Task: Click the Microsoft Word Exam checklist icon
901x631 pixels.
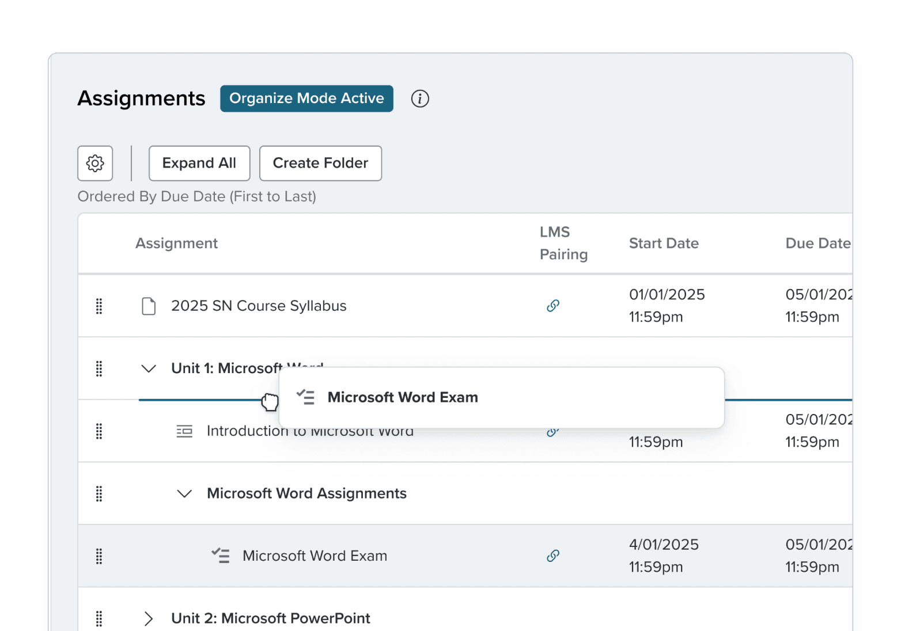Action: 221,556
